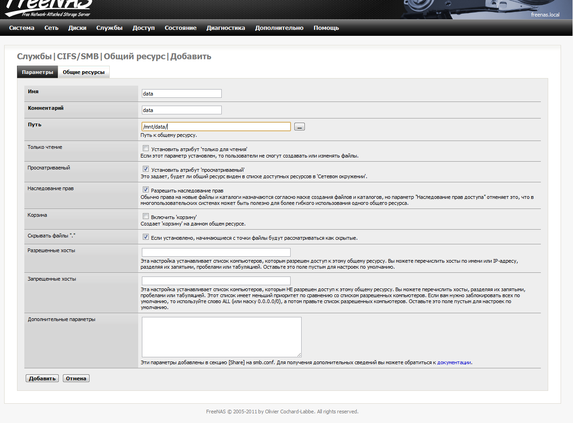
Task: Switch to the Общие ресурсы tab
Action: coord(84,72)
